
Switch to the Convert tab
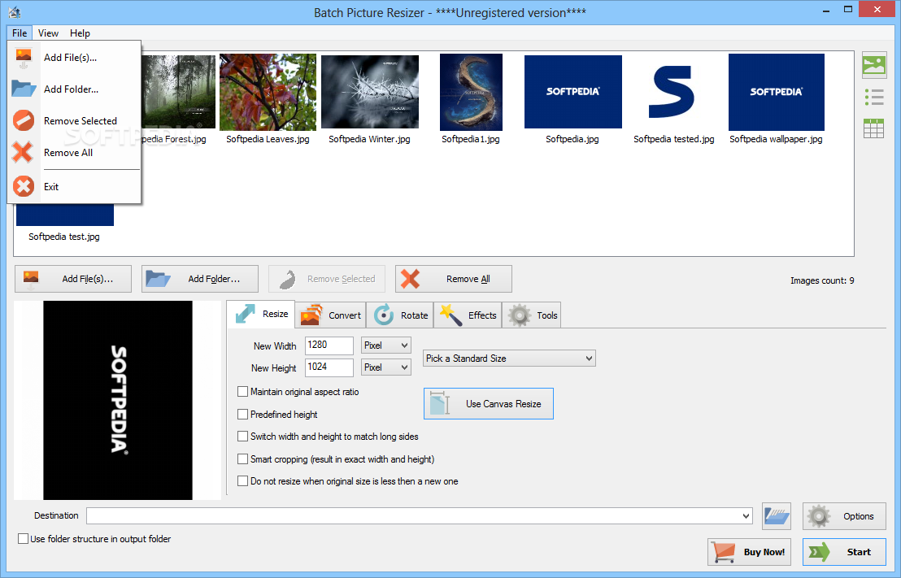331,315
